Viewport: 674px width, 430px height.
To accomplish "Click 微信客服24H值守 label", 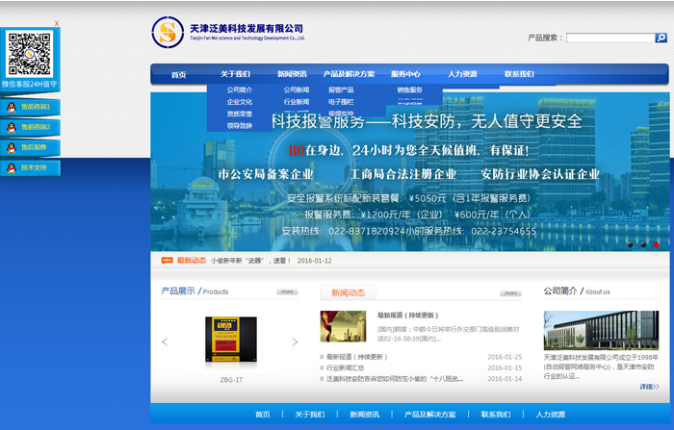I will click(x=29, y=85).
